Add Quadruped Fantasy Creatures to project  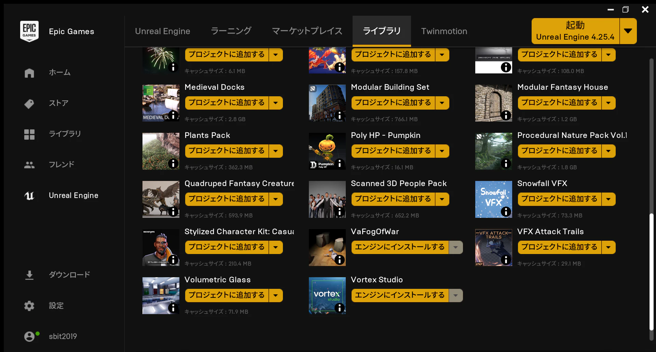(227, 199)
